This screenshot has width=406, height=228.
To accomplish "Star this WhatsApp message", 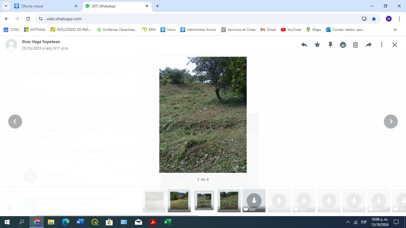I will tap(317, 45).
